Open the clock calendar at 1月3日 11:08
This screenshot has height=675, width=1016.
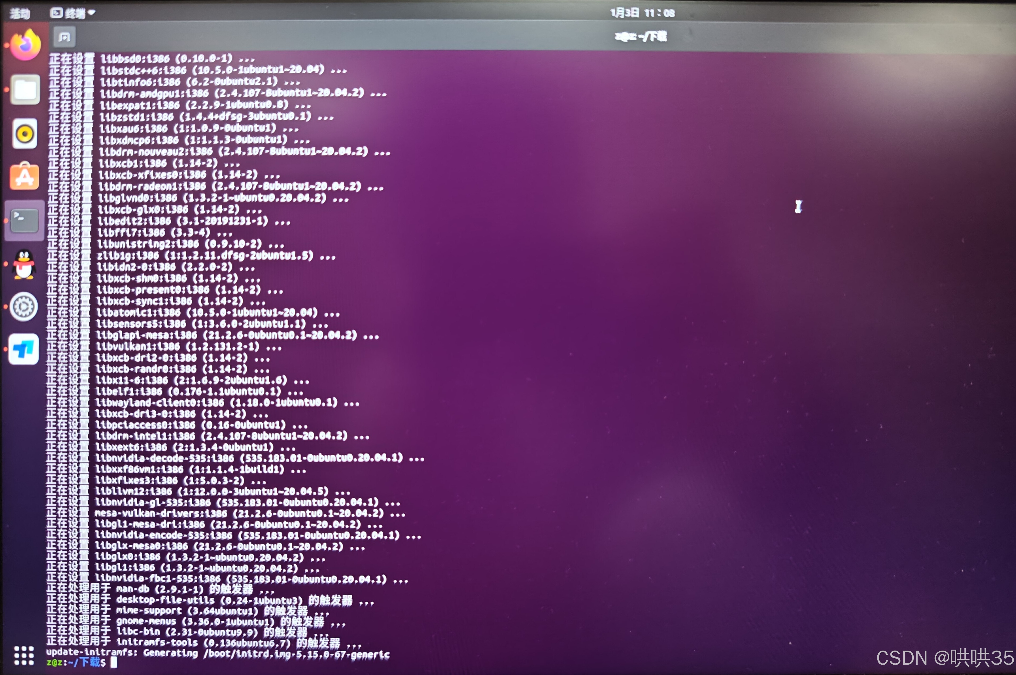click(642, 13)
